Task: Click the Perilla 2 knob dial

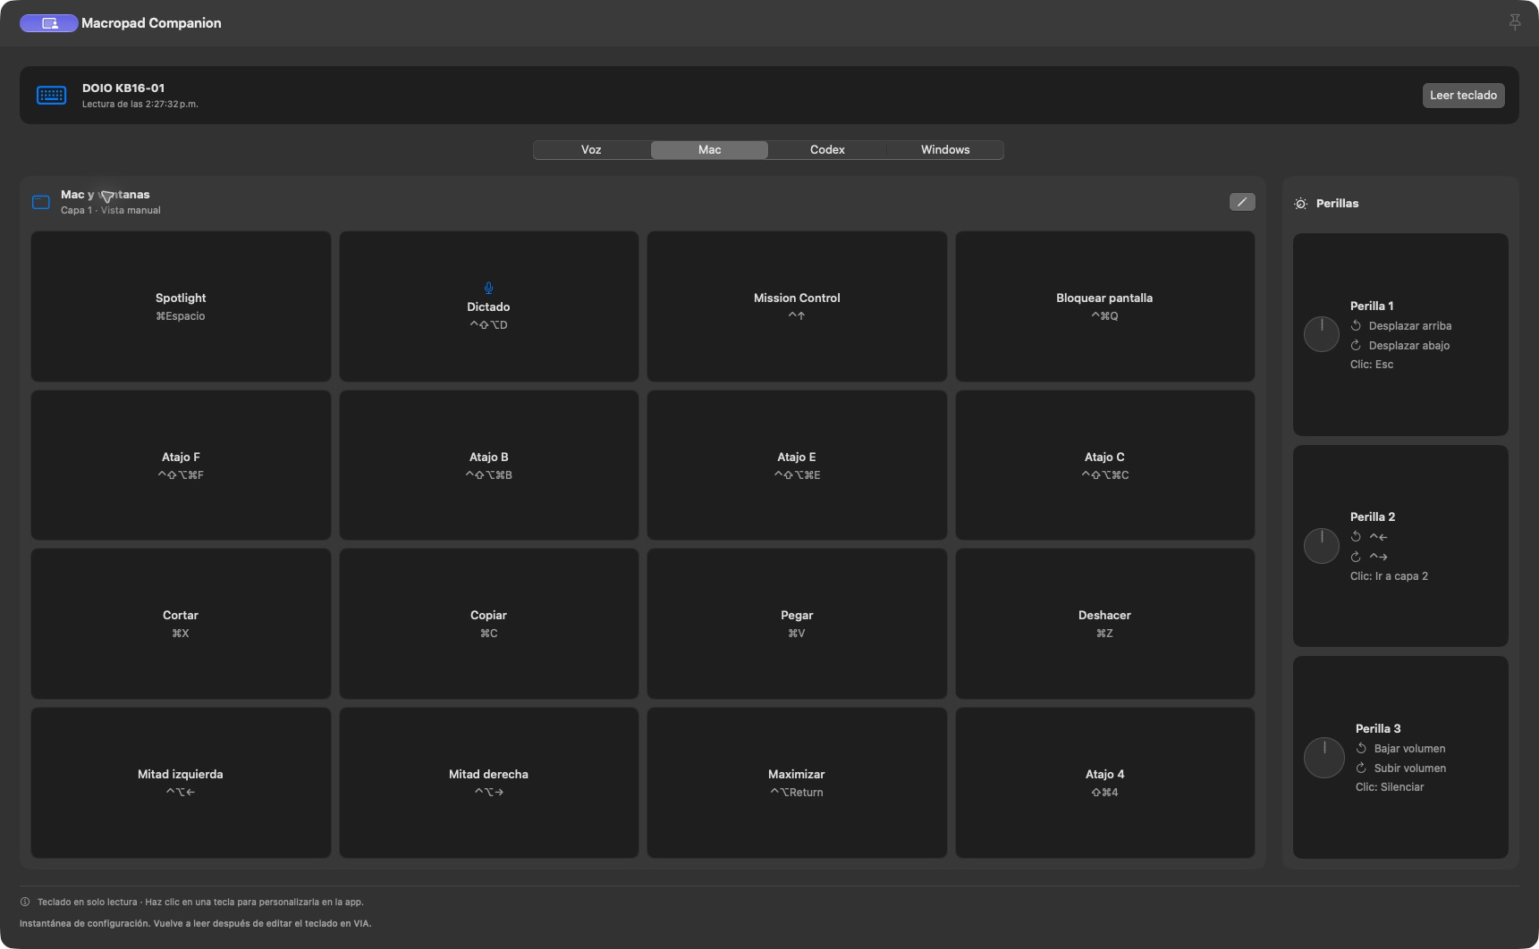Action: coord(1322,546)
